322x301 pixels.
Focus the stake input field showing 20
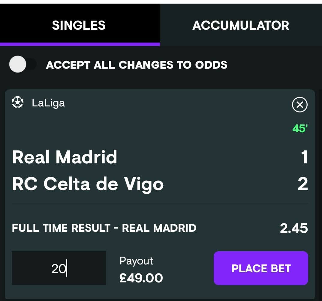(x=59, y=268)
